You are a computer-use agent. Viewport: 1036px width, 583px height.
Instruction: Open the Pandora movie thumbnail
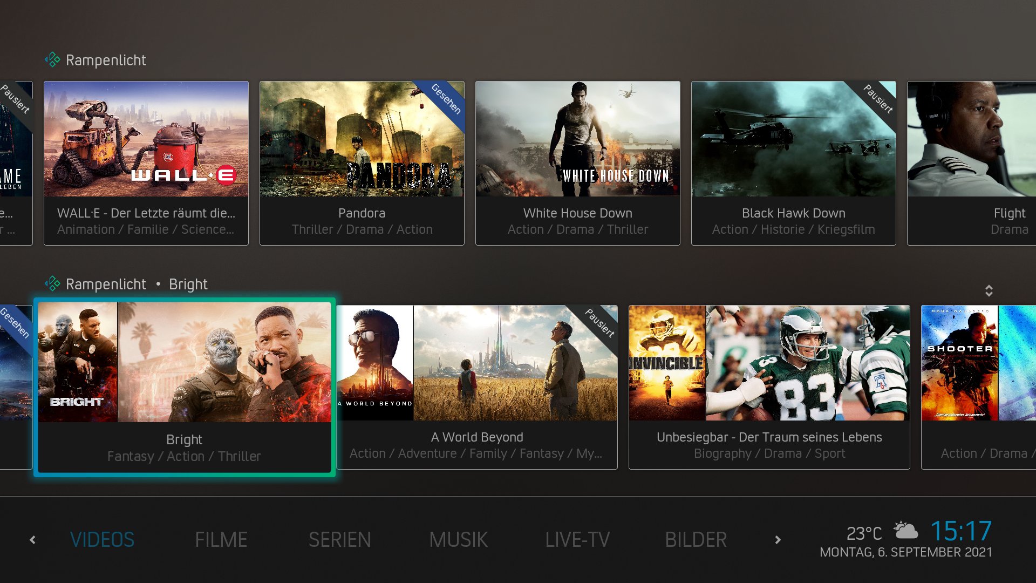(362, 139)
